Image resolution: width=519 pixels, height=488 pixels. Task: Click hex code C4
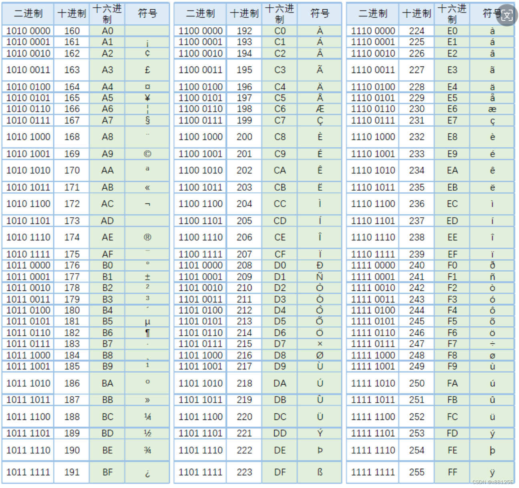[x=280, y=87]
